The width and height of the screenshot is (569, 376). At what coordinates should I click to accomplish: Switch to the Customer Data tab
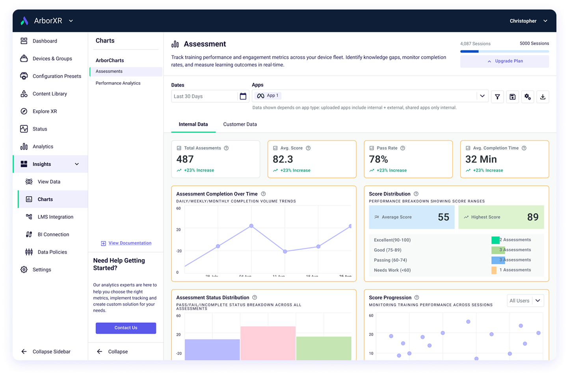[240, 124]
